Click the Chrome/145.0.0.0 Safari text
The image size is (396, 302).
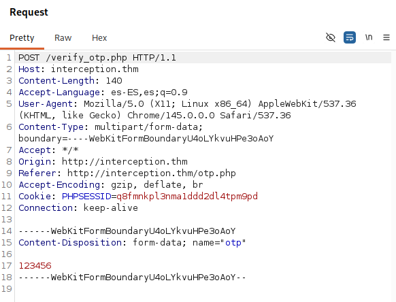click(209, 116)
